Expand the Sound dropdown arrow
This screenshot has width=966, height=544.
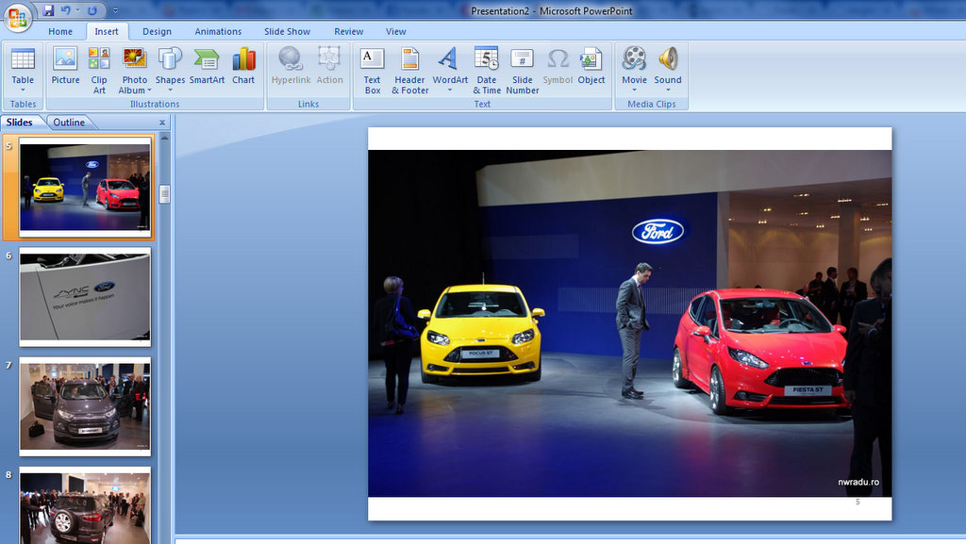tap(668, 91)
